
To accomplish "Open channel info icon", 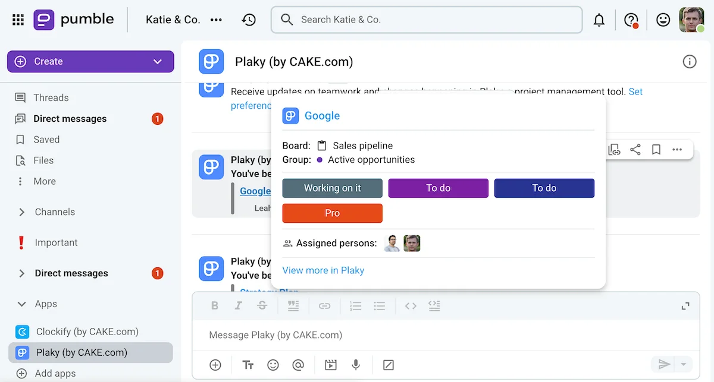I will coord(690,62).
